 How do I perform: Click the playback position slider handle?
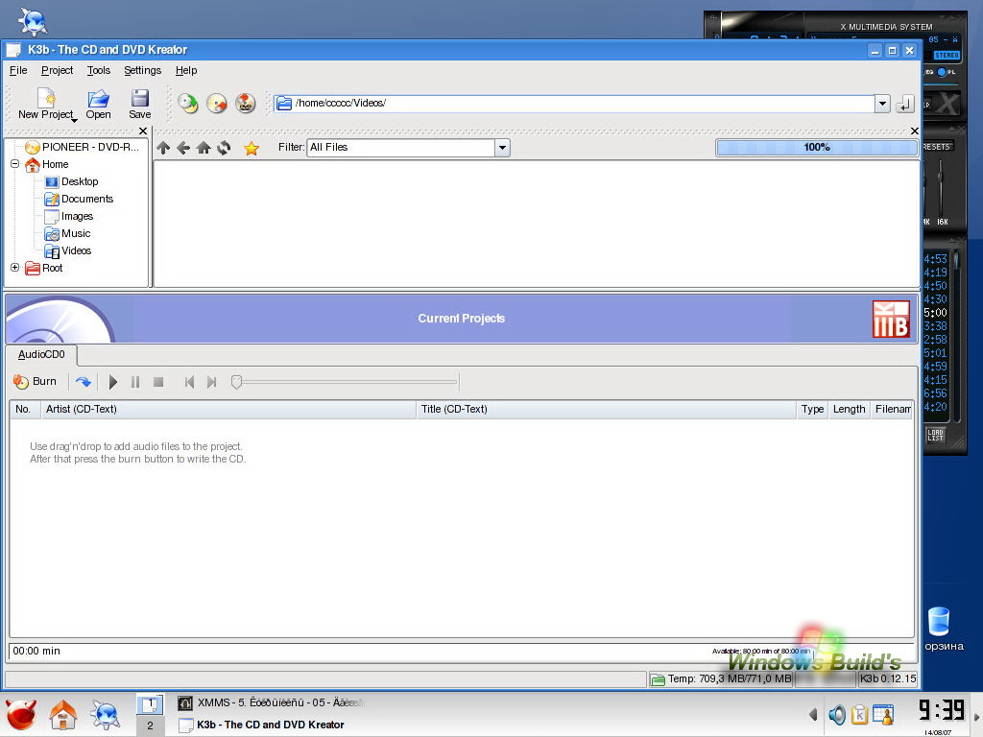[x=236, y=382]
